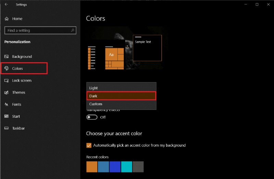
Task: Click the Colors palette icon
Action: point(7,68)
